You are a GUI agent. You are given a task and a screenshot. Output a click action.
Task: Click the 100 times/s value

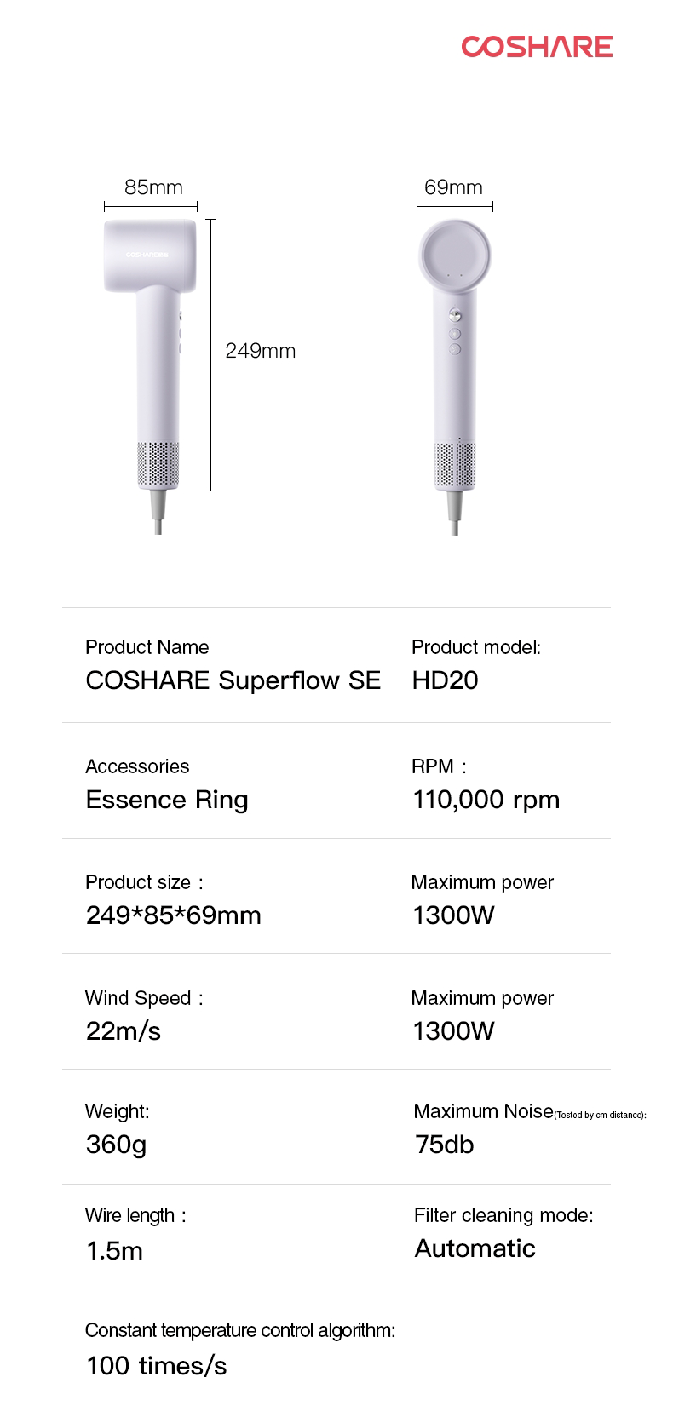tap(156, 1366)
